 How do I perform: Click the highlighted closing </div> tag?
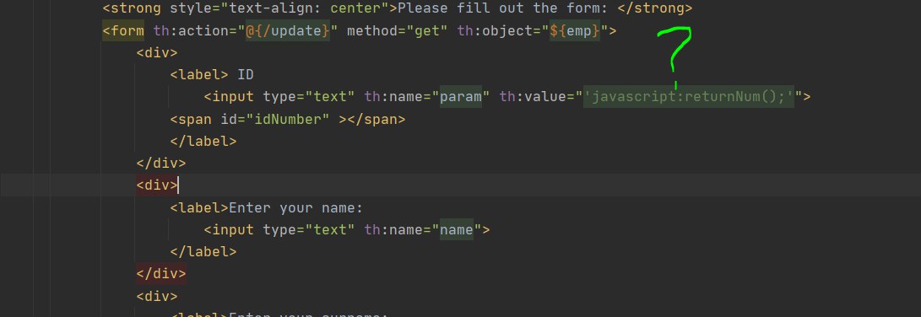pyautogui.click(x=161, y=273)
